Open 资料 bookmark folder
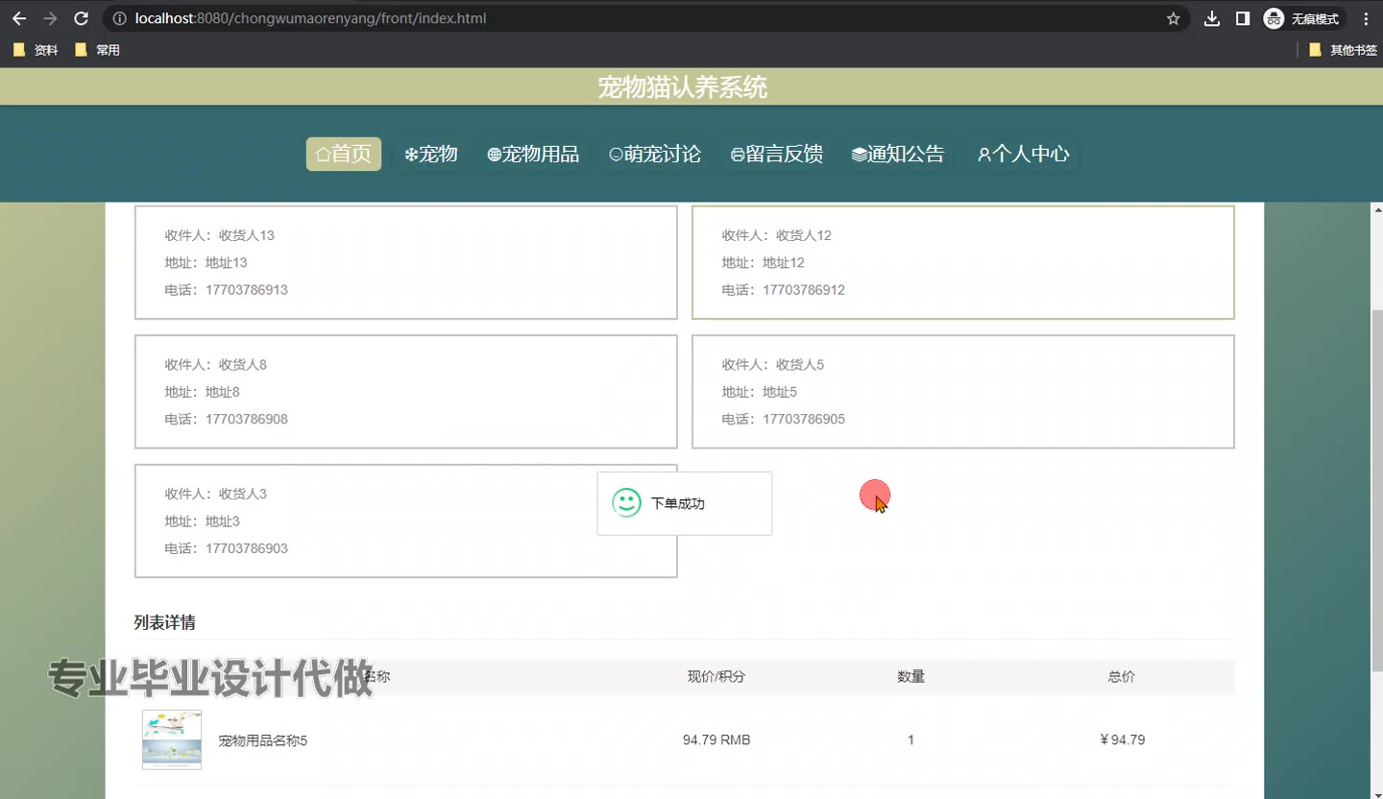This screenshot has height=799, width=1383. point(36,50)
